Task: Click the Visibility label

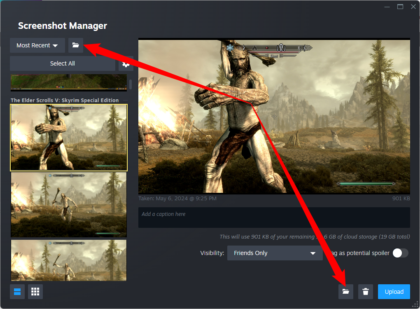Action: click(x=212, y=253)
